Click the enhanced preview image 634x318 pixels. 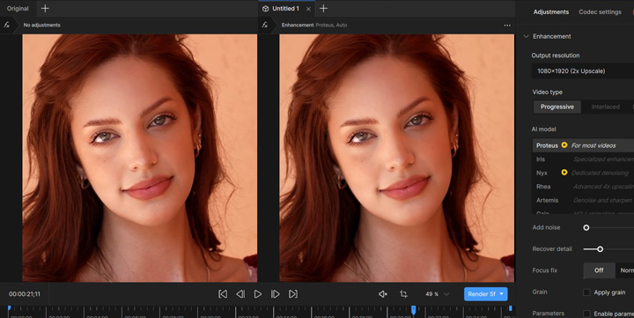(x=396, y=158)
